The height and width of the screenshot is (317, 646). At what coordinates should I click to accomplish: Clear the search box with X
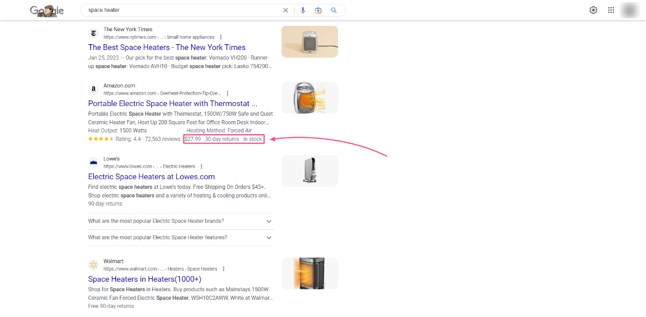tap(285, 10)
